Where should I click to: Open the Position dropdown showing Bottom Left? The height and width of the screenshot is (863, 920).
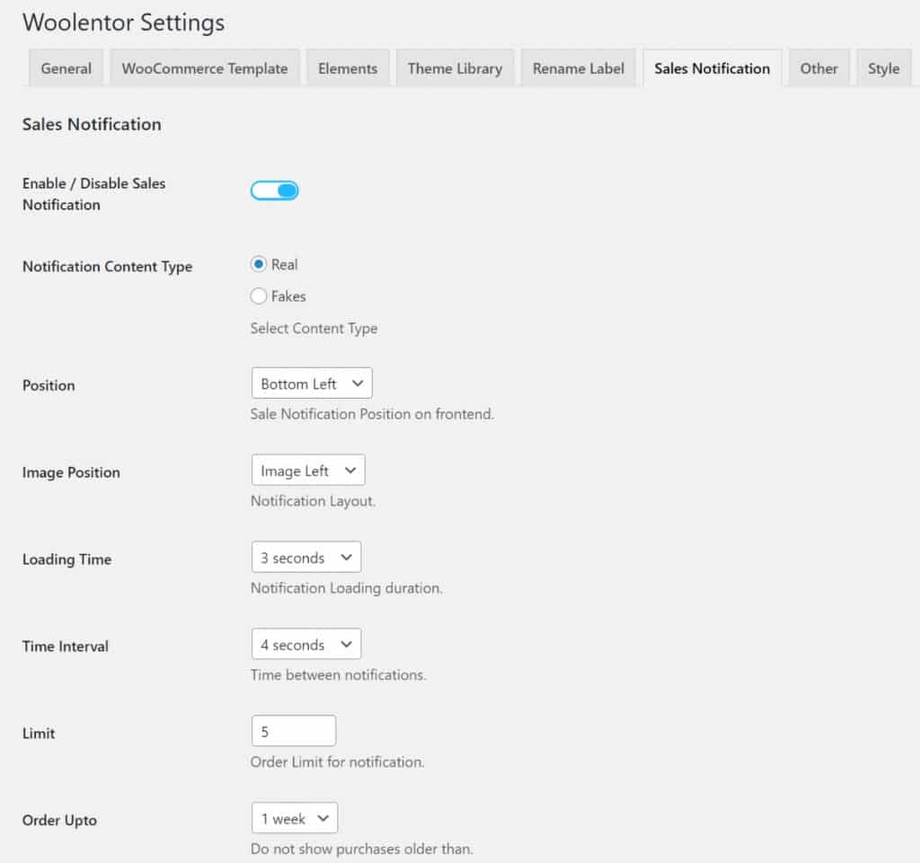[311, 383]
